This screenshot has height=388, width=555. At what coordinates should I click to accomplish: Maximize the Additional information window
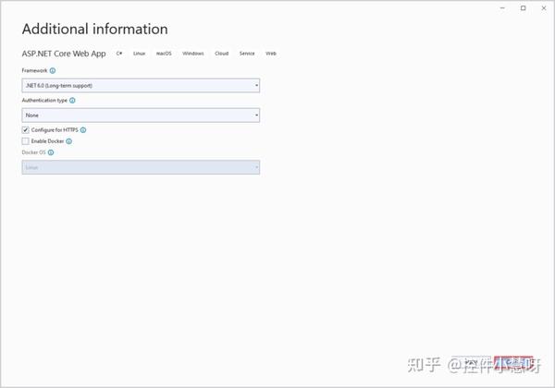(523, 8)
